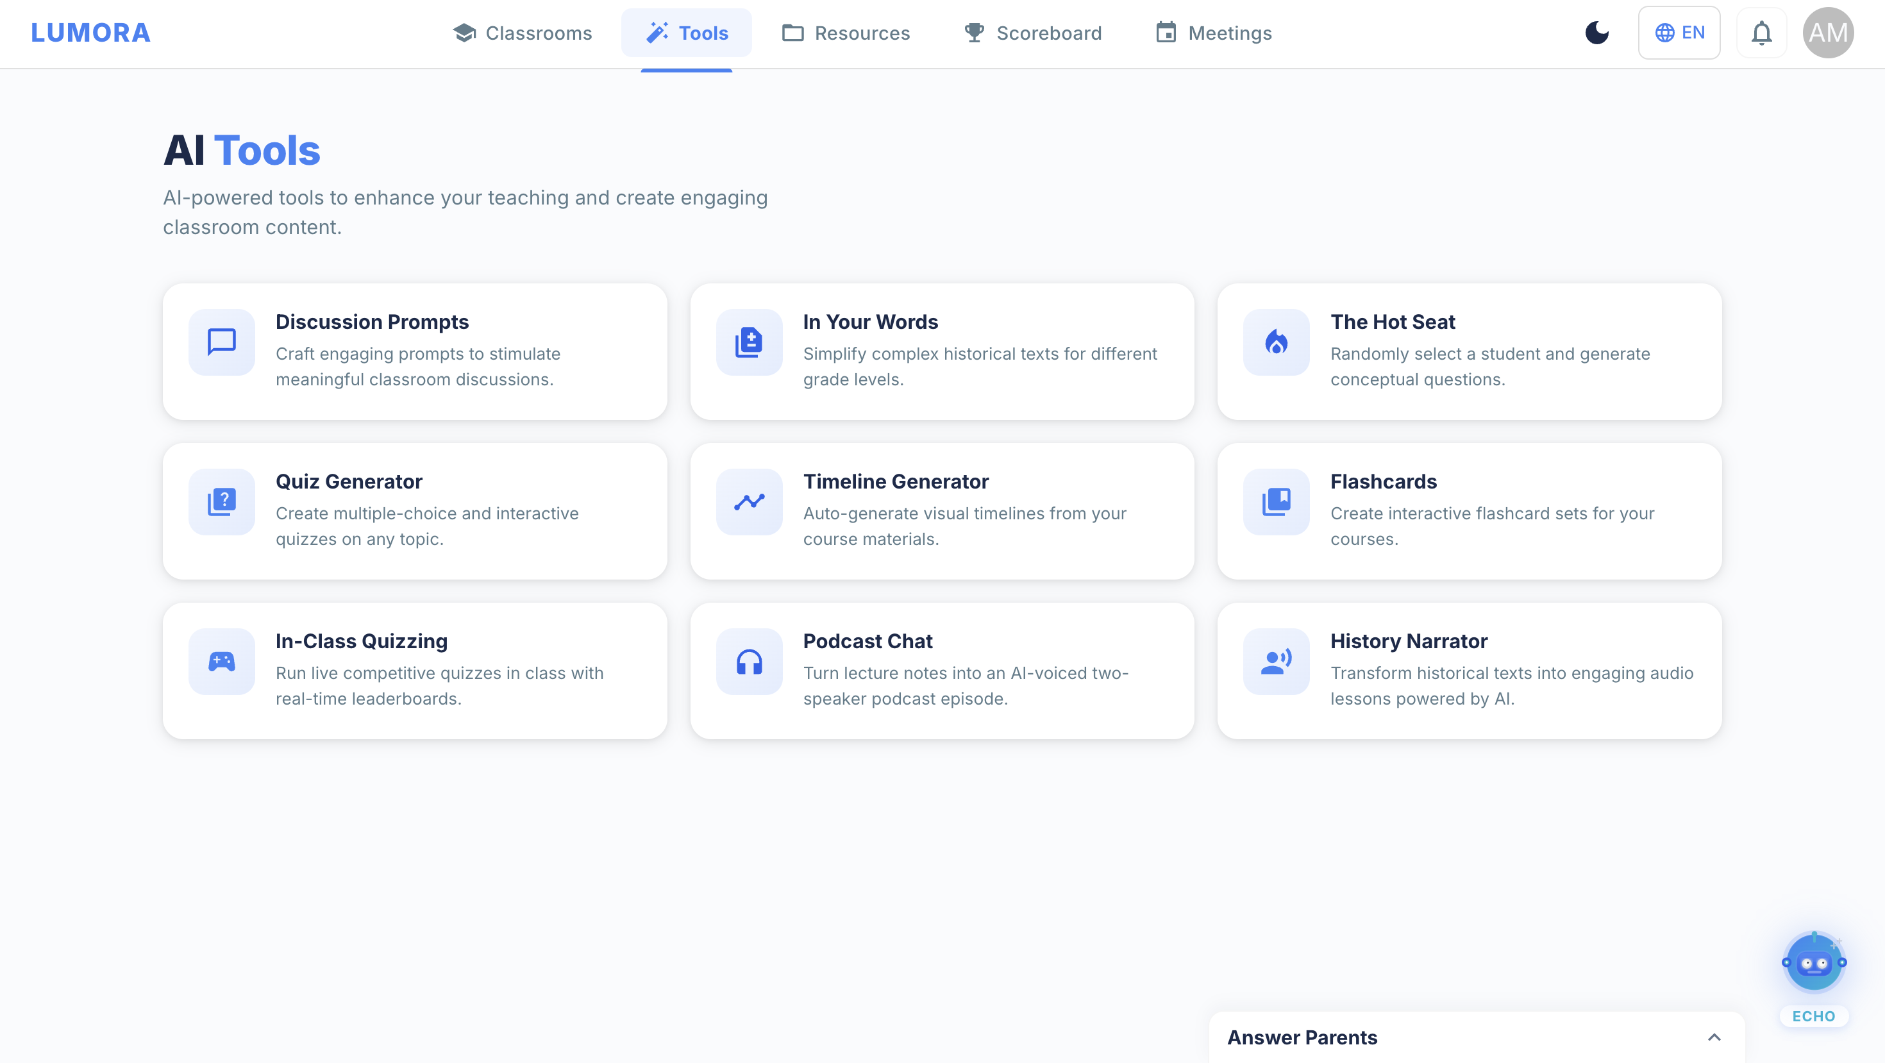This screenshot has width=1885, height=1063.
Task: Toggle dark mode with the moon icon
Action: [x=1596, y=33]
